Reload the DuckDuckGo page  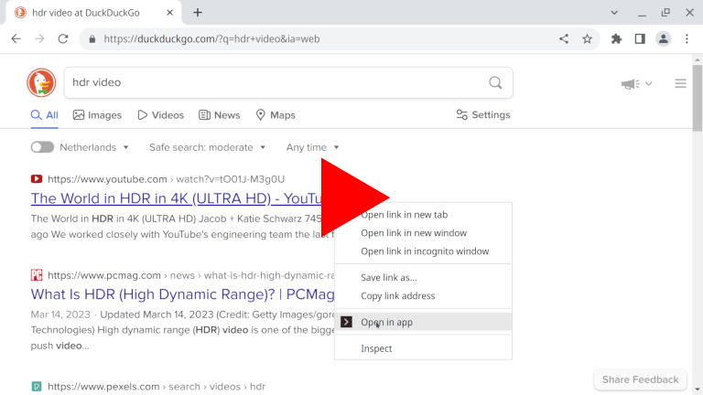pos(63,39)
